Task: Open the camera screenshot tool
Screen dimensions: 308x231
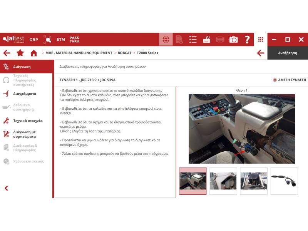Action: pos(233,39)
